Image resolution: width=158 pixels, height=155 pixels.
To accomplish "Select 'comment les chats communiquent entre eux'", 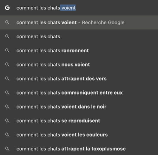I will [79, 93].
